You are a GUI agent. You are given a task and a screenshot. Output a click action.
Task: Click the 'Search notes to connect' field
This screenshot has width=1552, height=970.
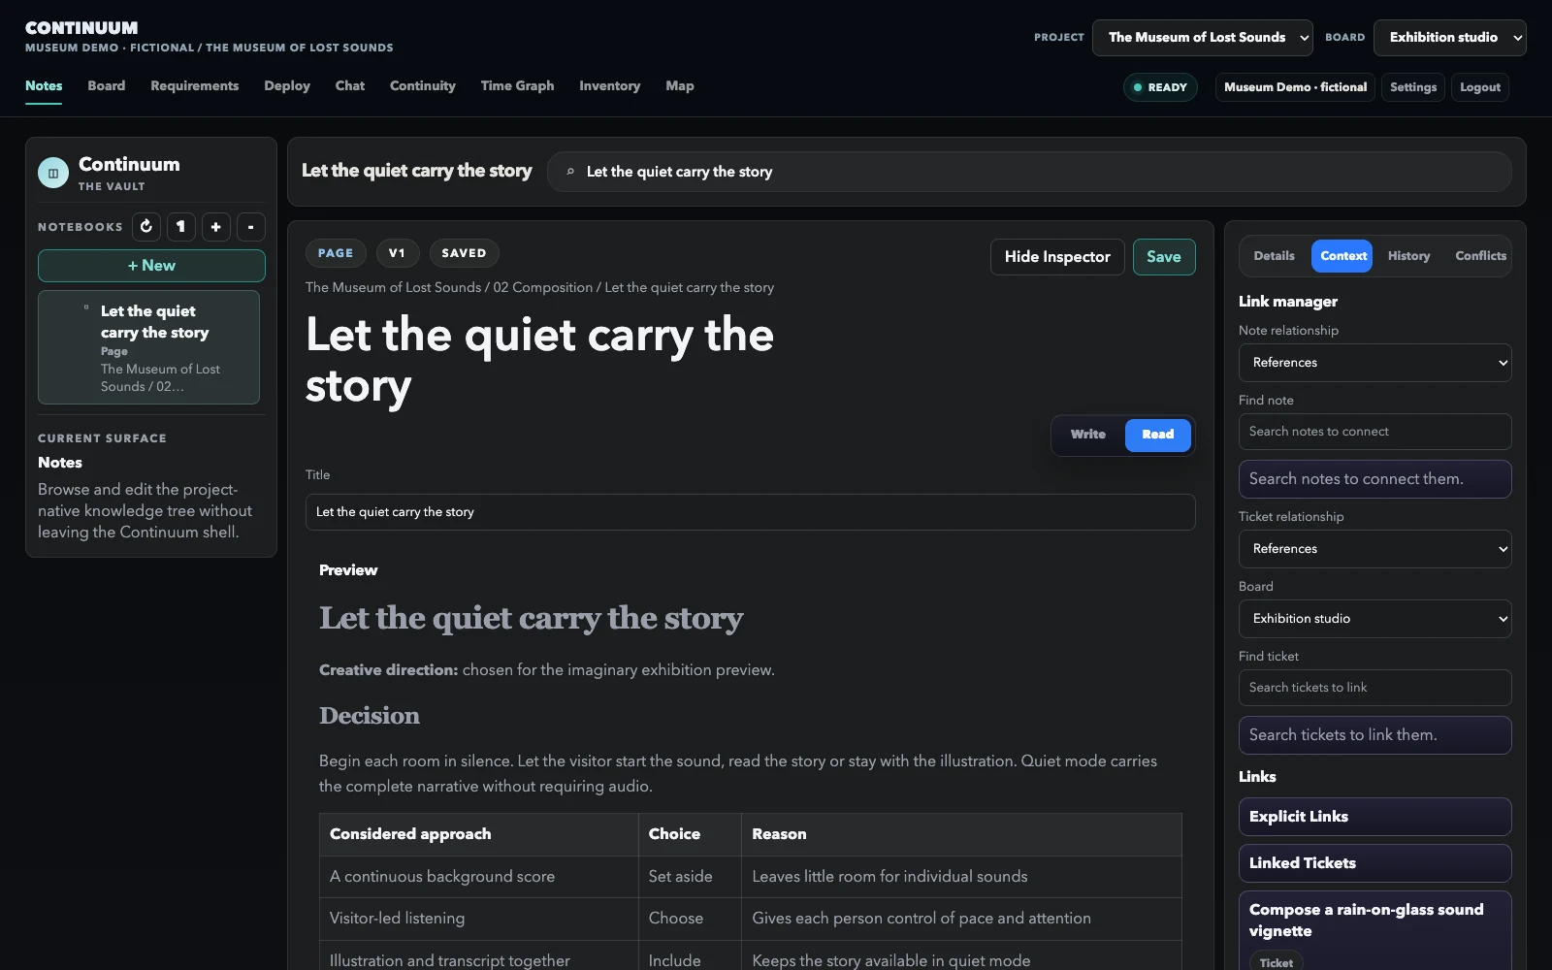point(1374,432)
